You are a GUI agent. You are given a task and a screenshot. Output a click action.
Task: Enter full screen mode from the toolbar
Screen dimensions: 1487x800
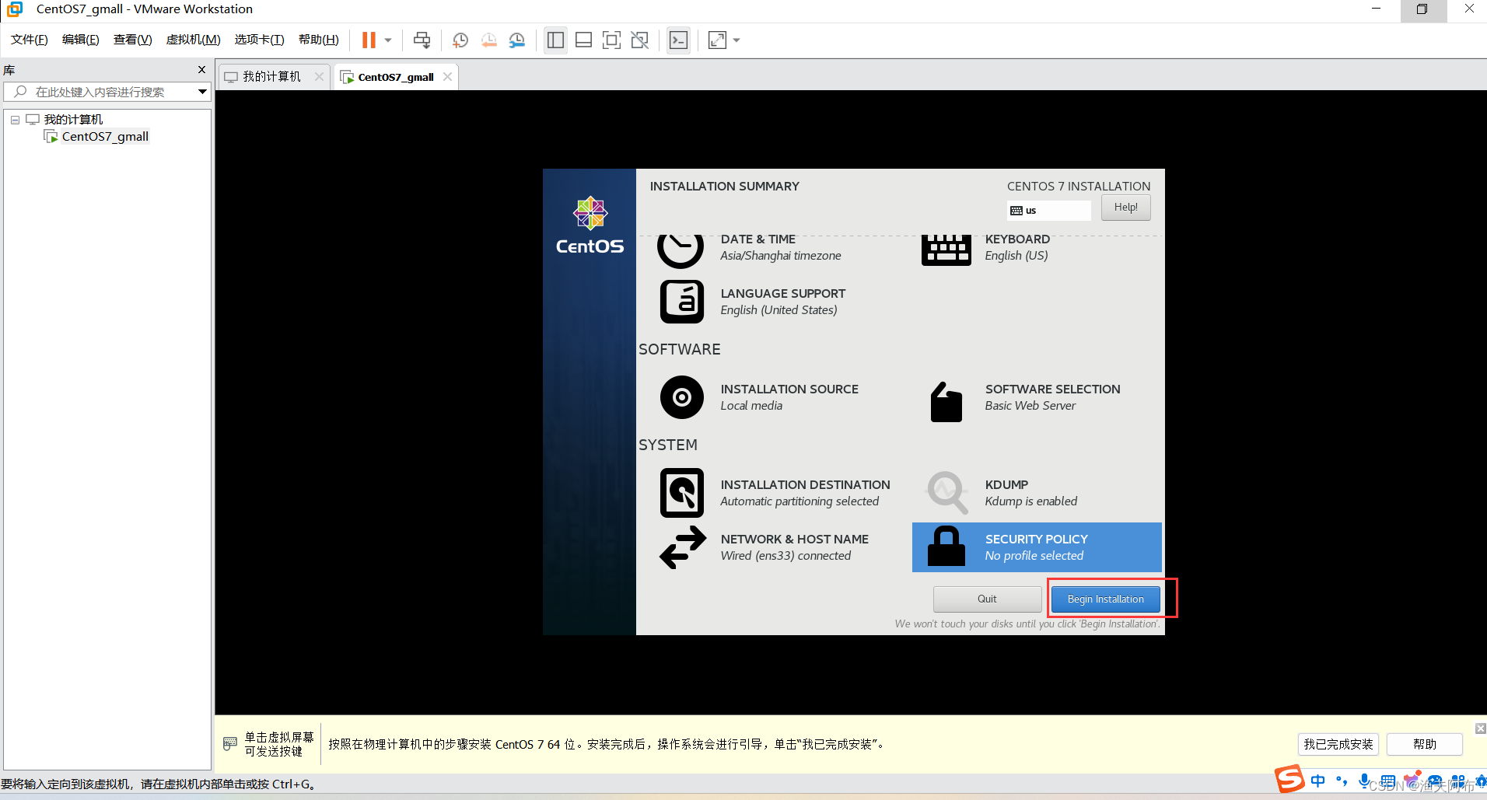[612, 40]
